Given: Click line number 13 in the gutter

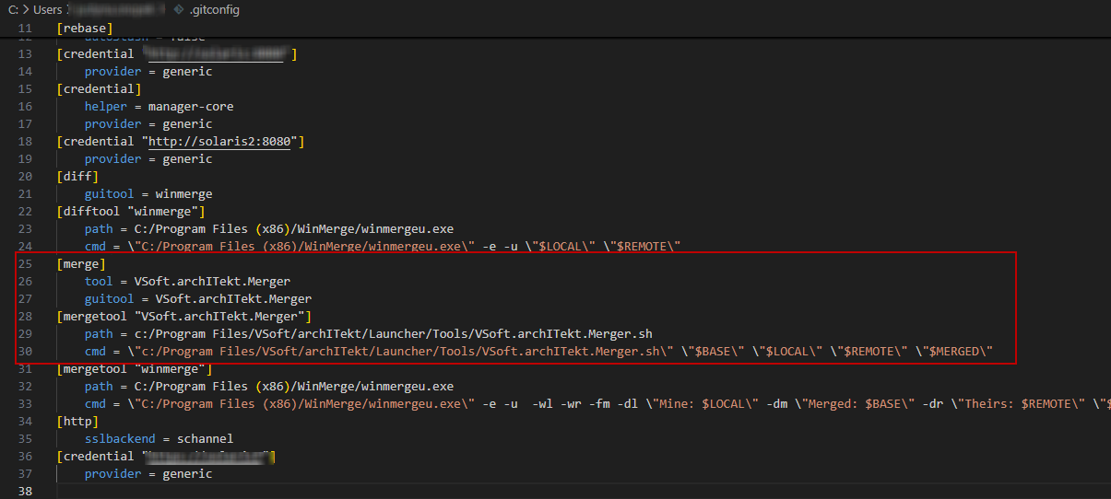Looking at the screenshot, I should click(25, 53).
